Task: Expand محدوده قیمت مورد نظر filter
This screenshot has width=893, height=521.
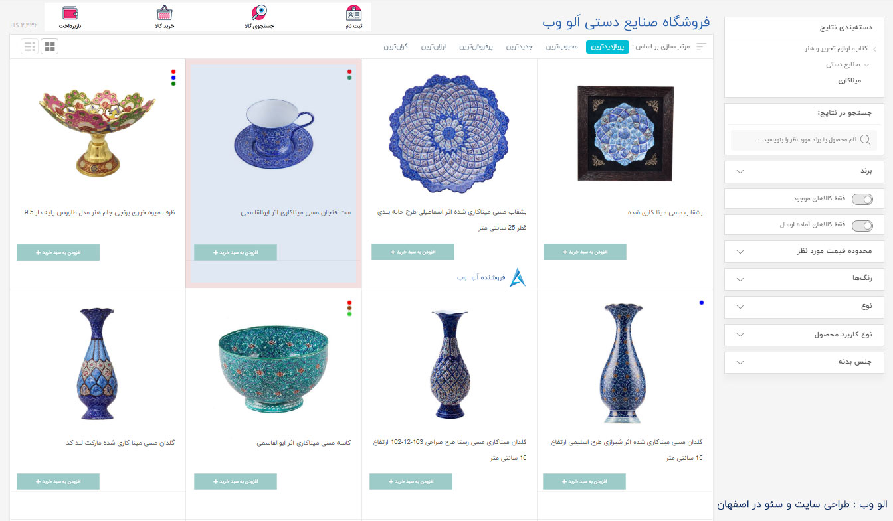Action: (804, 251)
